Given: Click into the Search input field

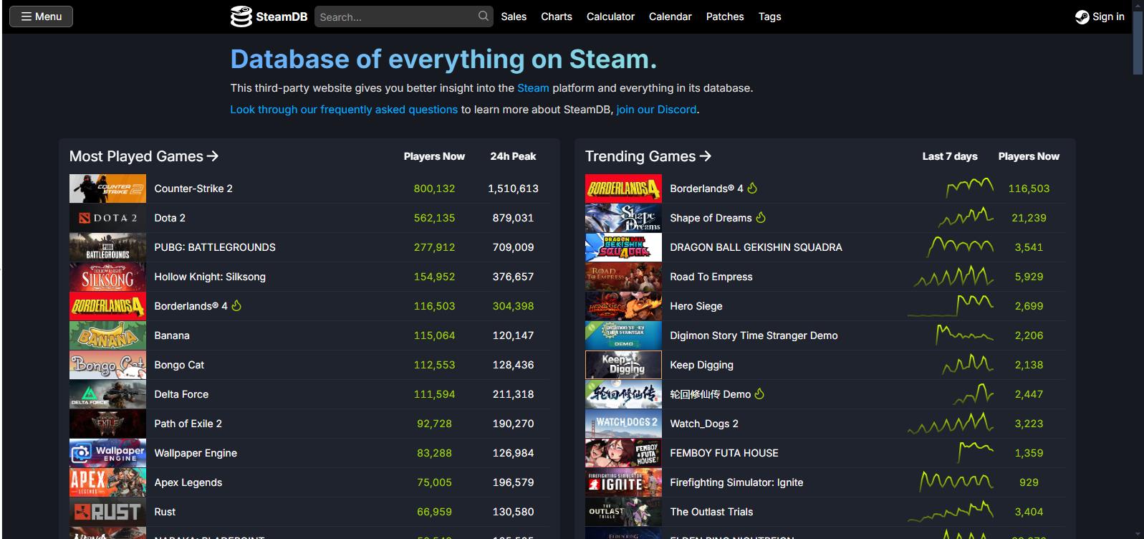Looking at the screenshot, I should pos(396,16).
